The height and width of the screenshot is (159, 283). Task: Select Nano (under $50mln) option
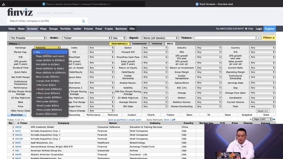[x=50, y=77]
